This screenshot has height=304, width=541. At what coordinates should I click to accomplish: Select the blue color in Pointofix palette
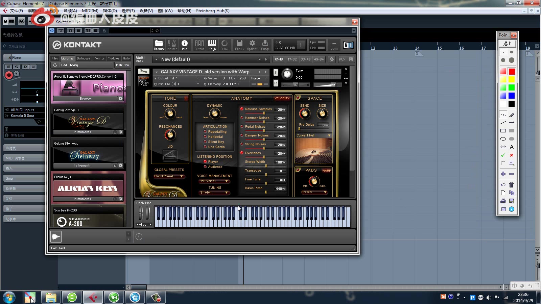coord(512,96)
